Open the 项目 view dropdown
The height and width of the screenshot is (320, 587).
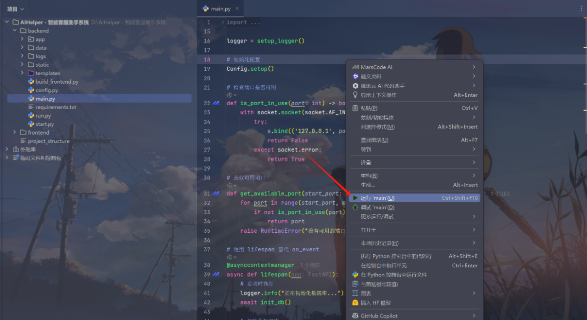(x=15, y=9)
